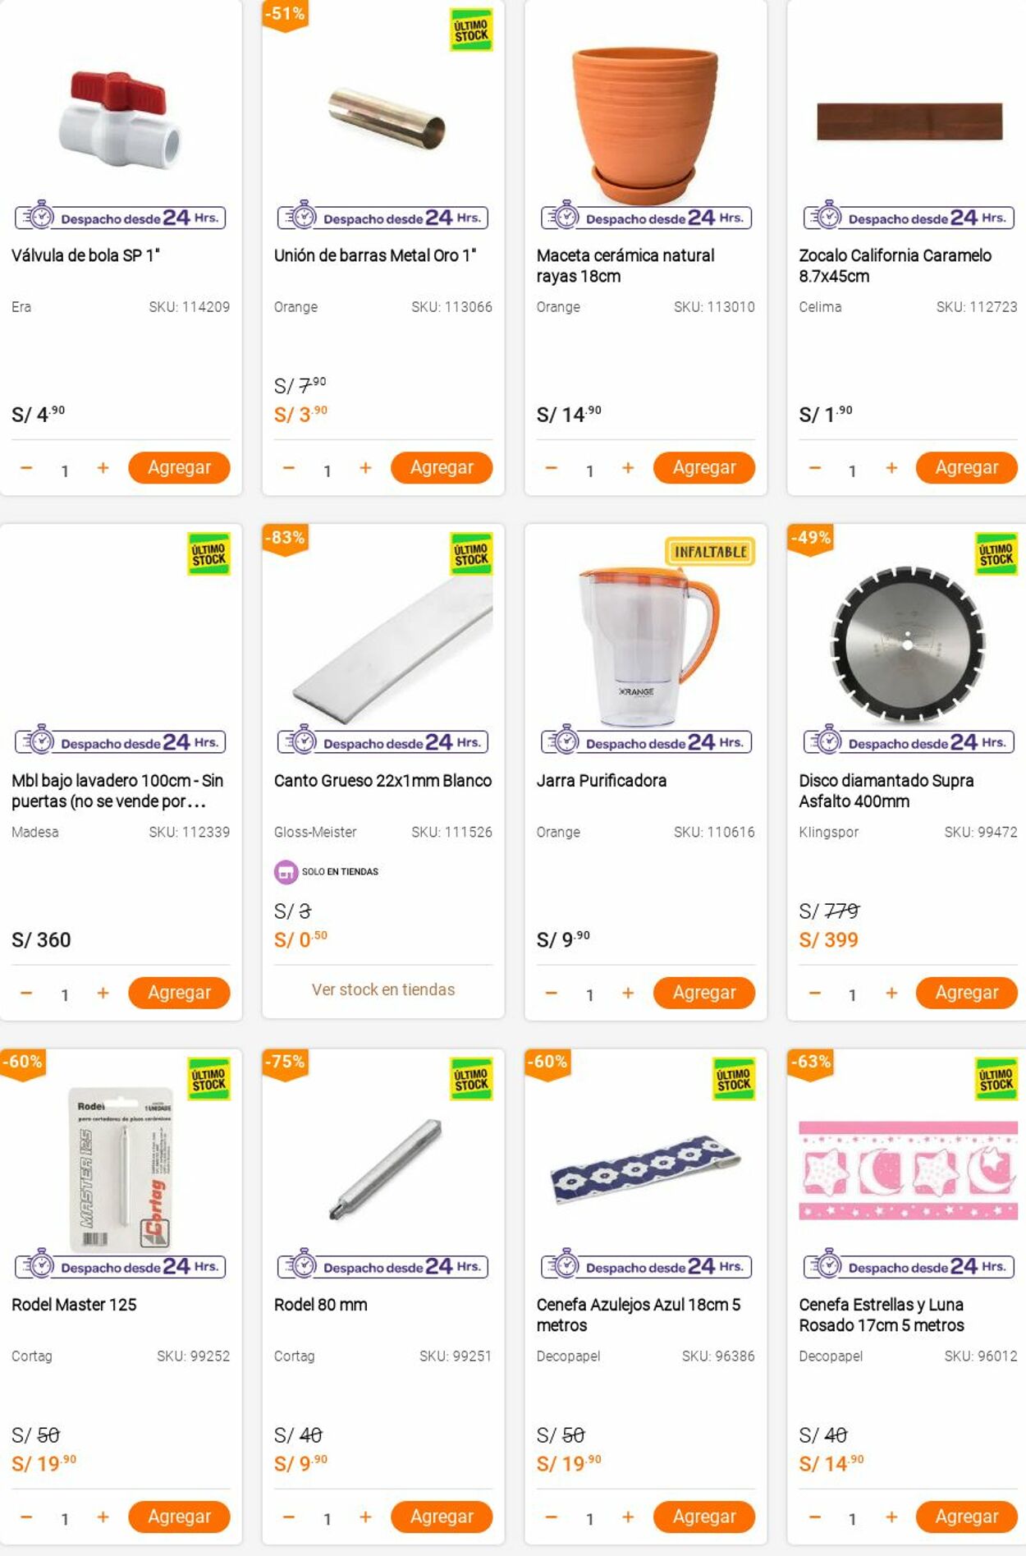Open the Rodel Master 125 product image
Image resolution: width=1026 pixels, height=1556 pixels.
pyautogui.click(x=121, y=1170)
